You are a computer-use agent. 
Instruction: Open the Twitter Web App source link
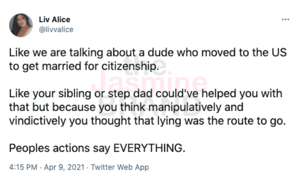coord(120,167)
